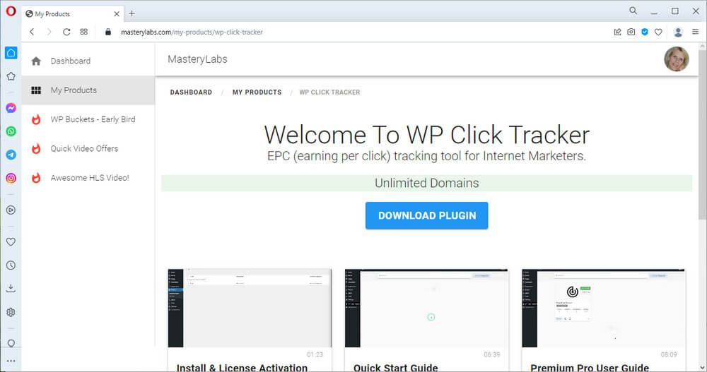Play Premium Pro User Guide thumbnail
The height and width of the screenshot is (372, 707).
click(603, 308)
